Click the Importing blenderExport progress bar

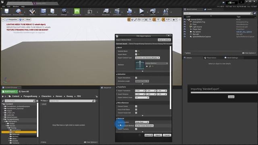click(x=224, y=93)
